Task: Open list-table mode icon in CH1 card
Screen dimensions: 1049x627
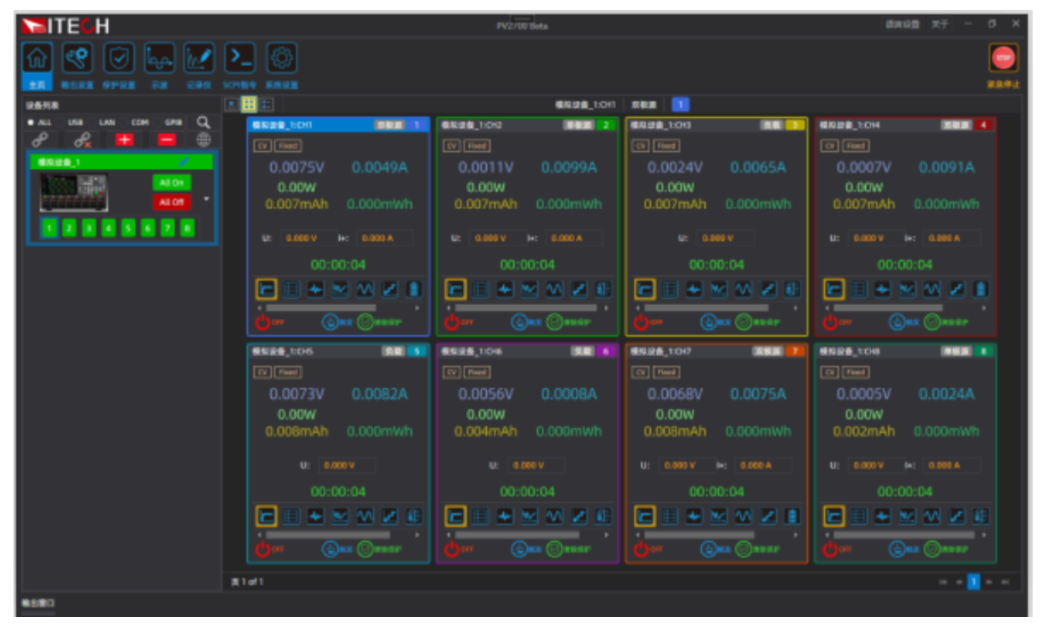Action: point(291,289)
